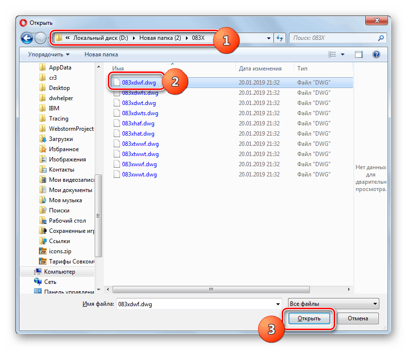
Task: Click the file icon of 083xdwt.dwg
Action: coord(117,103)
